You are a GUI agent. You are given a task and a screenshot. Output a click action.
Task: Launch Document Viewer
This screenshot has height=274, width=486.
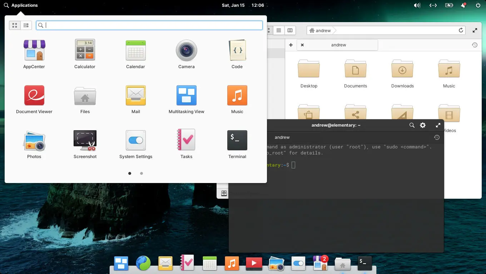[x=34, y=99]
